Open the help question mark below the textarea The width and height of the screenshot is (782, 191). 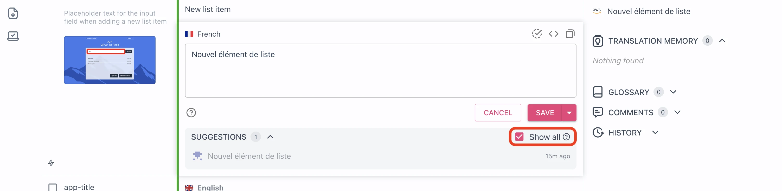pos(191,113)
